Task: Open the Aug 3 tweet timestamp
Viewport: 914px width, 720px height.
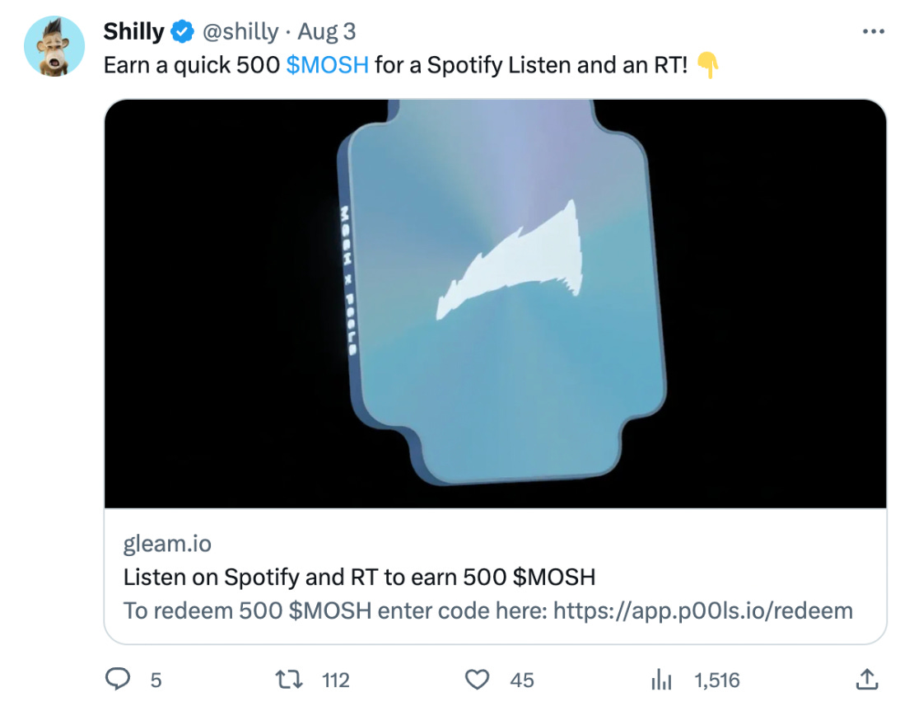Action: (325, 31)
